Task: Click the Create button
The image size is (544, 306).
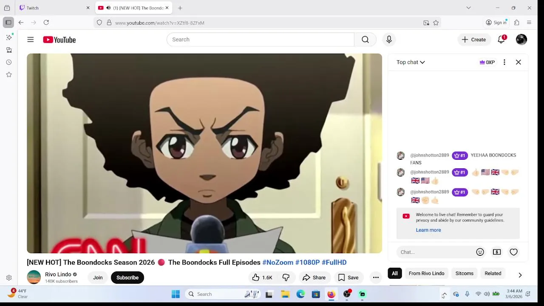Action: pos(474,40)
